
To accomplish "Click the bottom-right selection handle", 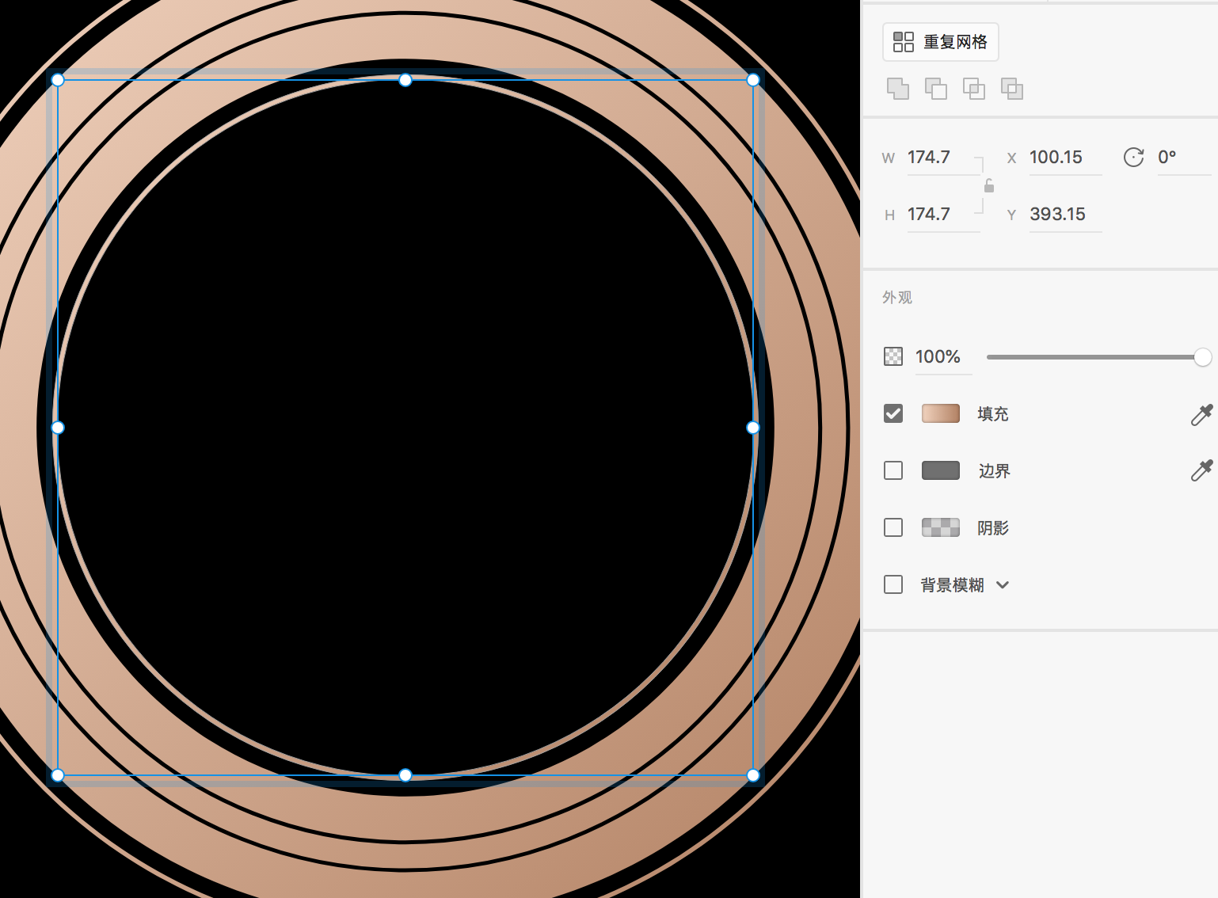I will tap(753, 775).
